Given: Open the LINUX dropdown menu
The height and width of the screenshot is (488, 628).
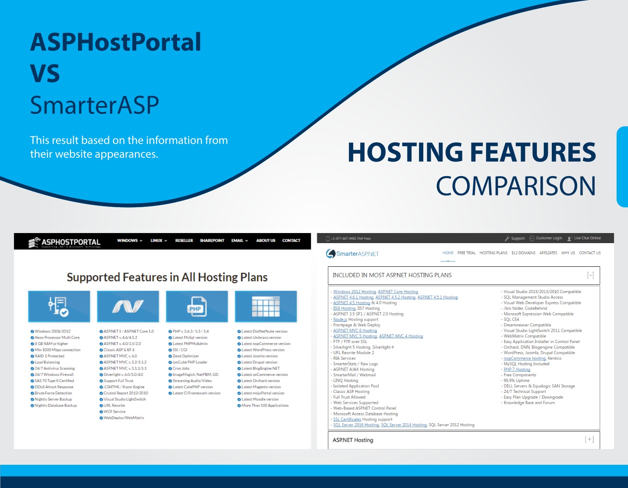Looking at the screenshot, I should point(159,240).
